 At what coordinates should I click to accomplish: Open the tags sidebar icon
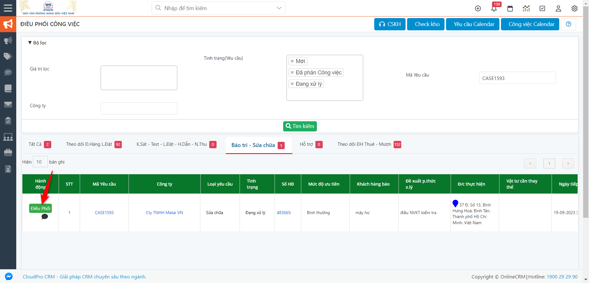click(8, 56)
